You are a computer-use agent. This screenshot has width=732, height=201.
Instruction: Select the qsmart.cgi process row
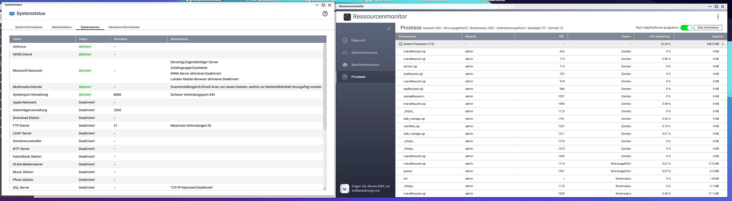(x=561, y=66)
